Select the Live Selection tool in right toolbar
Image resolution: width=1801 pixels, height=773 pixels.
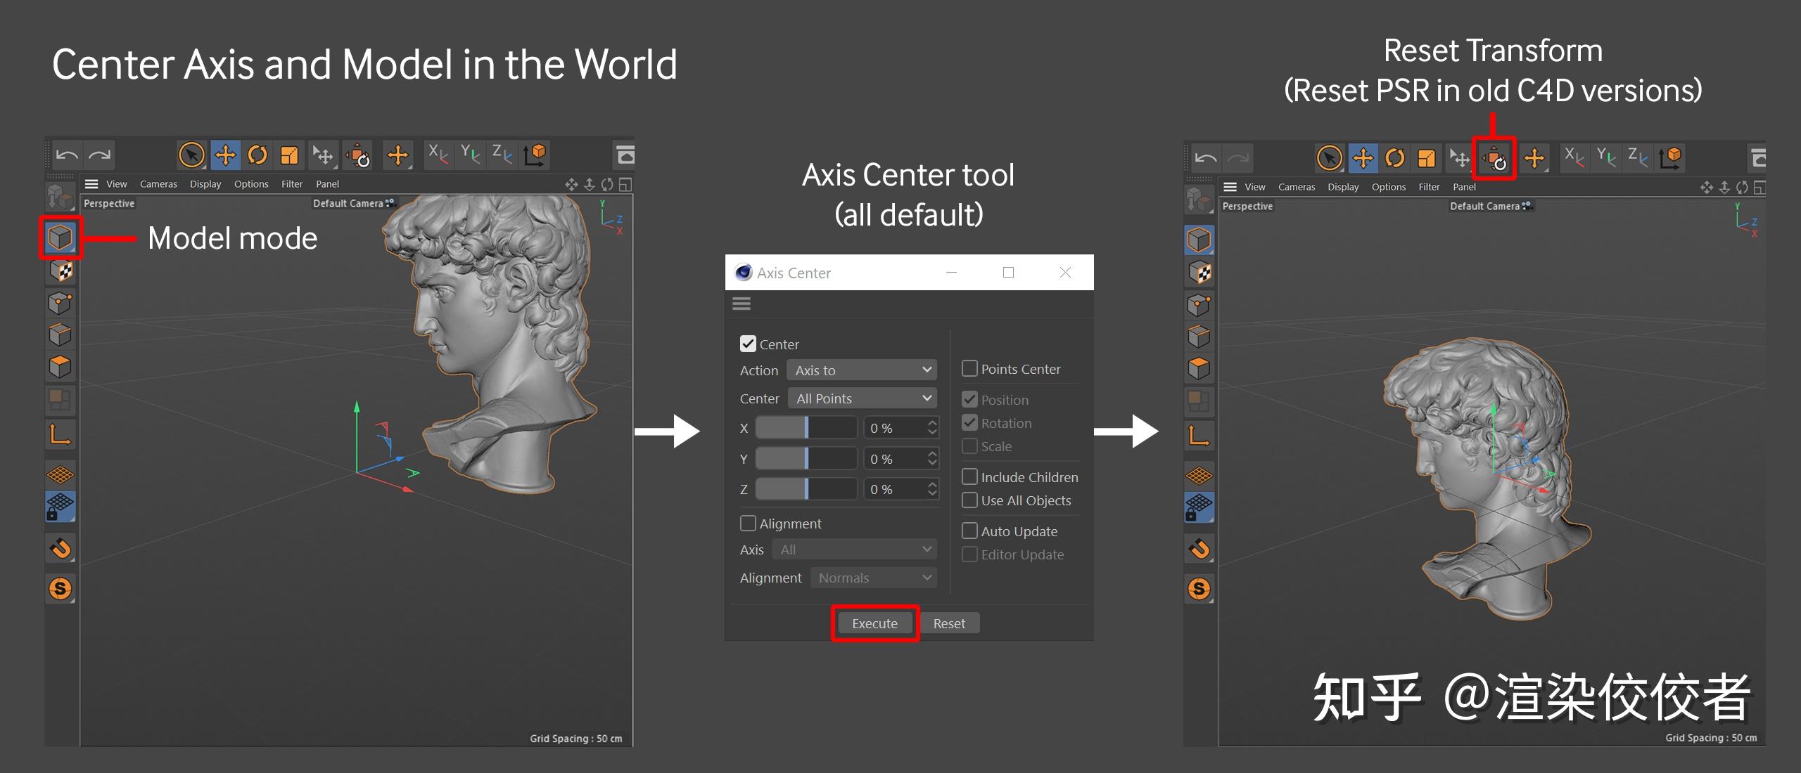1329,158
